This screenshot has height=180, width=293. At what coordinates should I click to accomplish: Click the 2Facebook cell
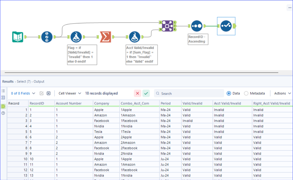click(x=139, y=148)
